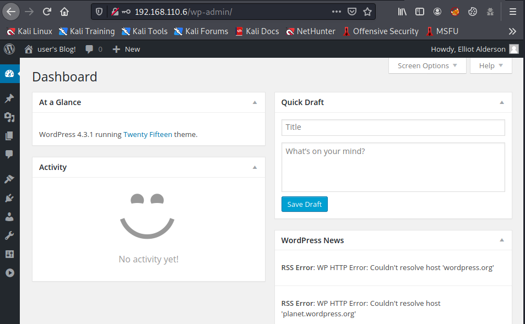The image size is (525, 324).
Task: Open the New content menu
Action: (126, 49)
